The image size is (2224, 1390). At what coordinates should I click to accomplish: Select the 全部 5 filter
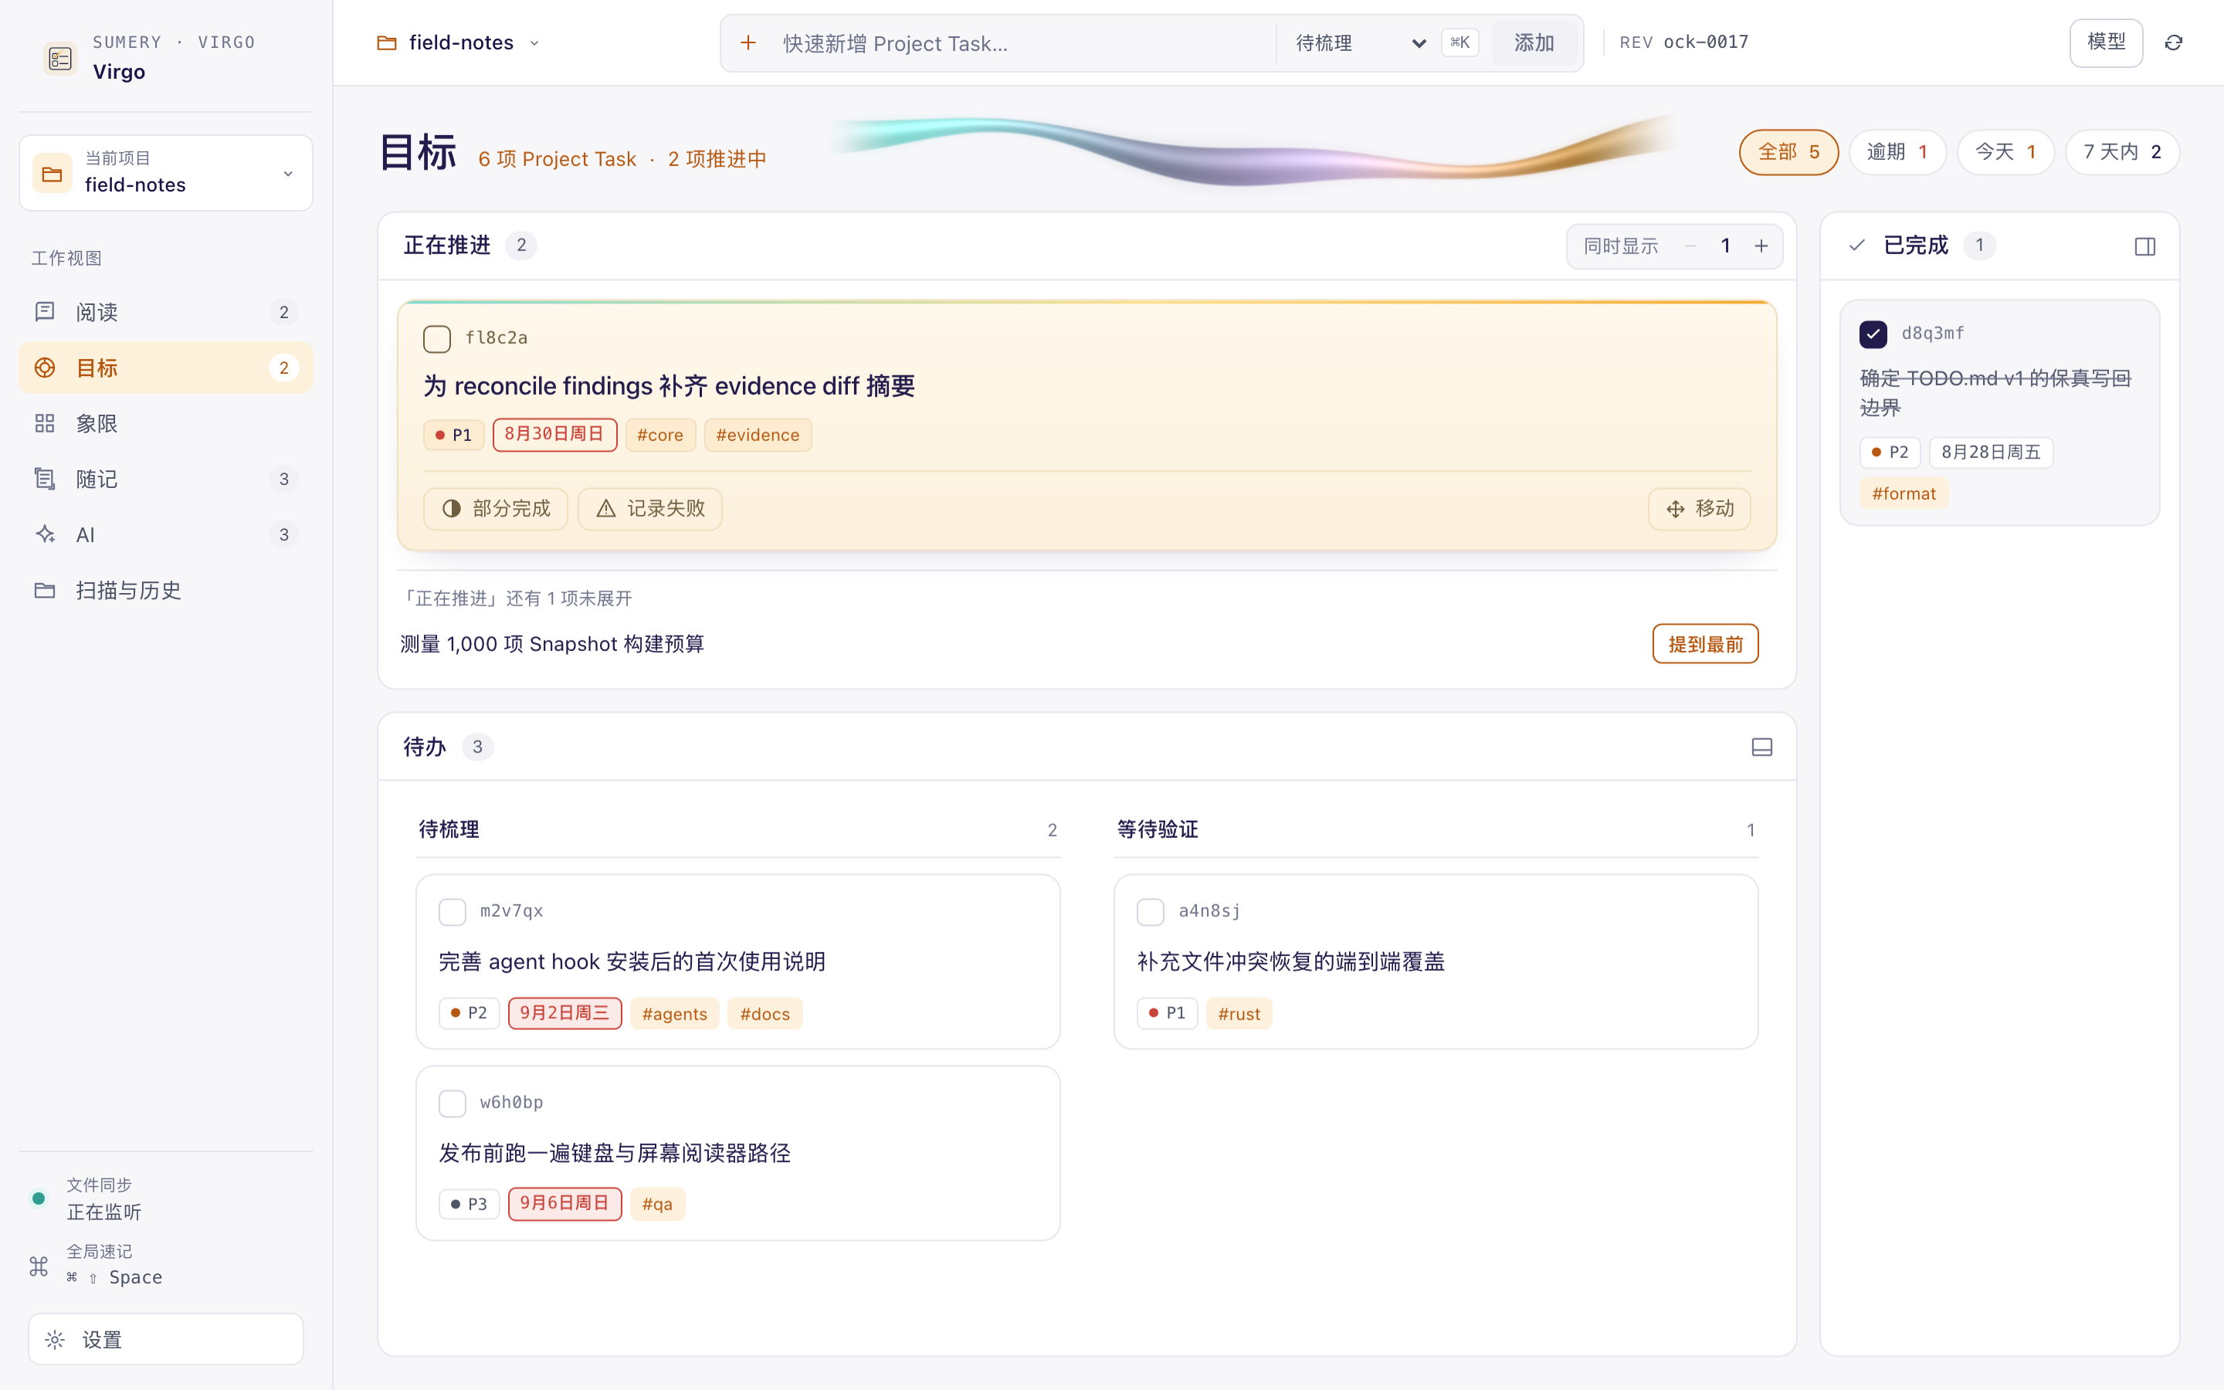click(x=1788, y=151)
